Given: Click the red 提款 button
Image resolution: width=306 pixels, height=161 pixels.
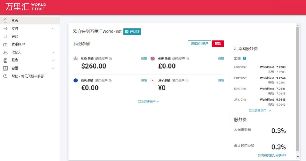Looking at the screenshot, I should point(218,44).
